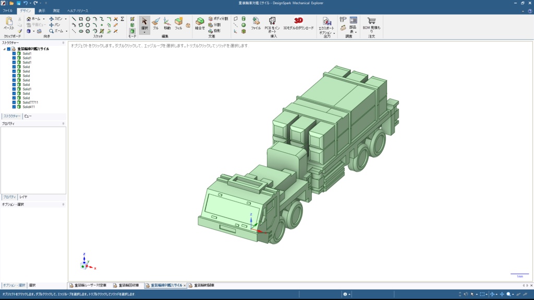534x300 pixels.
Task: Collapse the root 重装輪車対艦ミサイル tree node
Action: click(4, 49)
